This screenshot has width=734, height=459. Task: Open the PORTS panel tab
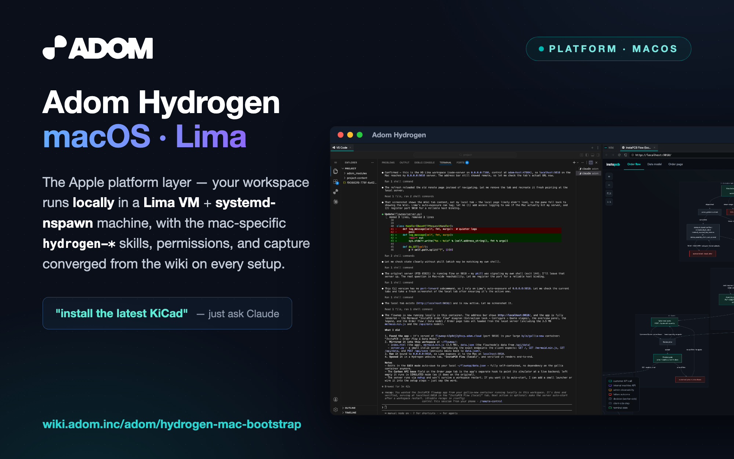tap(462, 162)
